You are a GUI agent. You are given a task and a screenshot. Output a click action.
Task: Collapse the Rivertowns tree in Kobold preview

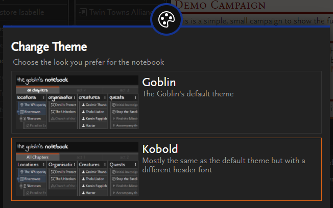pos(18,179)
